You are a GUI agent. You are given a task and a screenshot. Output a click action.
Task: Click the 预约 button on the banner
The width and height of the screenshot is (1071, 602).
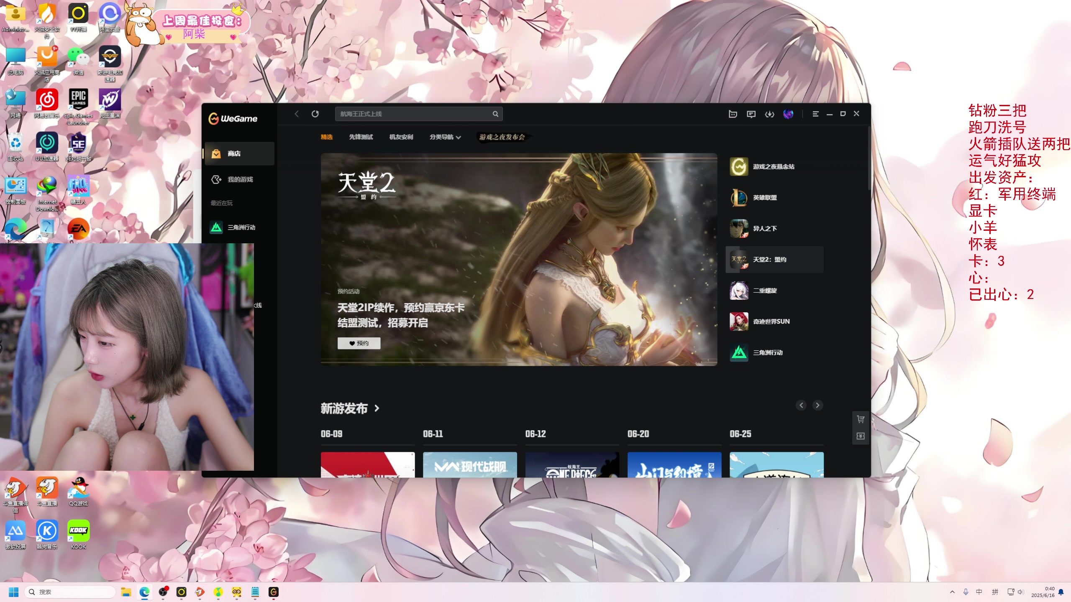click(x=359, y=343)
